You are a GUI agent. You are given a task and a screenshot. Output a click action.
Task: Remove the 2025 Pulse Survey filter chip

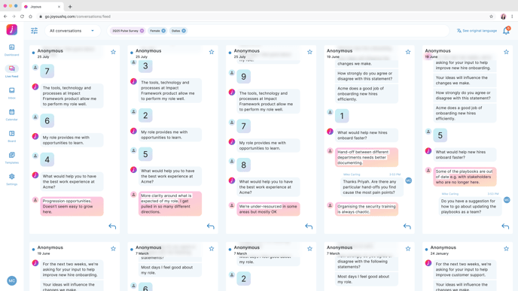(142, 31)
